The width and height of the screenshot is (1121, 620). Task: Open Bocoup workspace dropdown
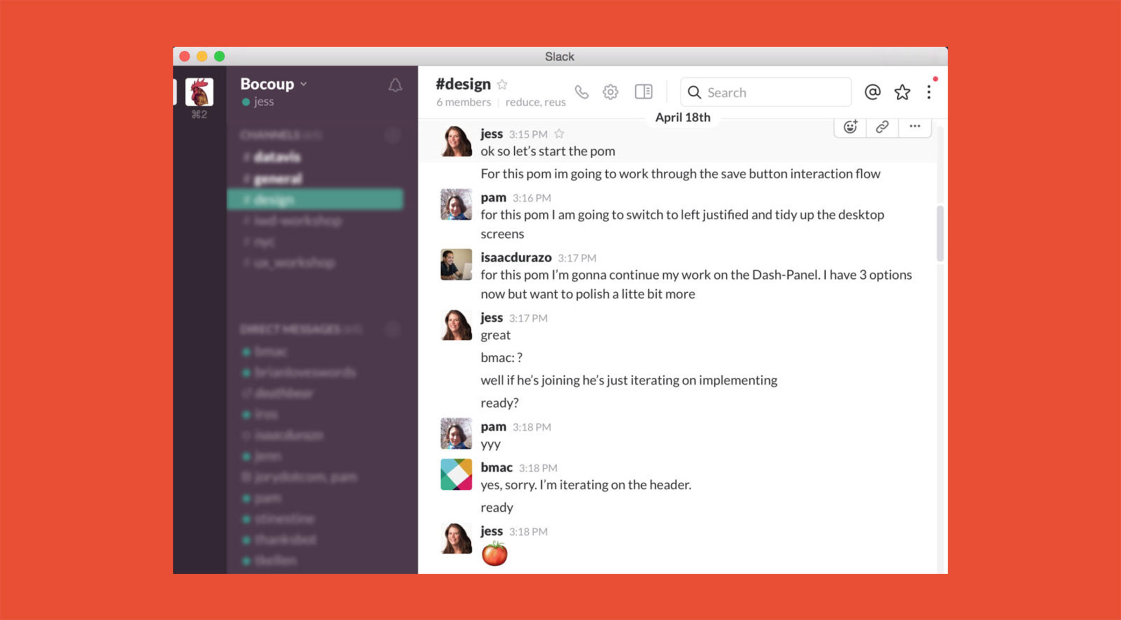click(271, 83)
